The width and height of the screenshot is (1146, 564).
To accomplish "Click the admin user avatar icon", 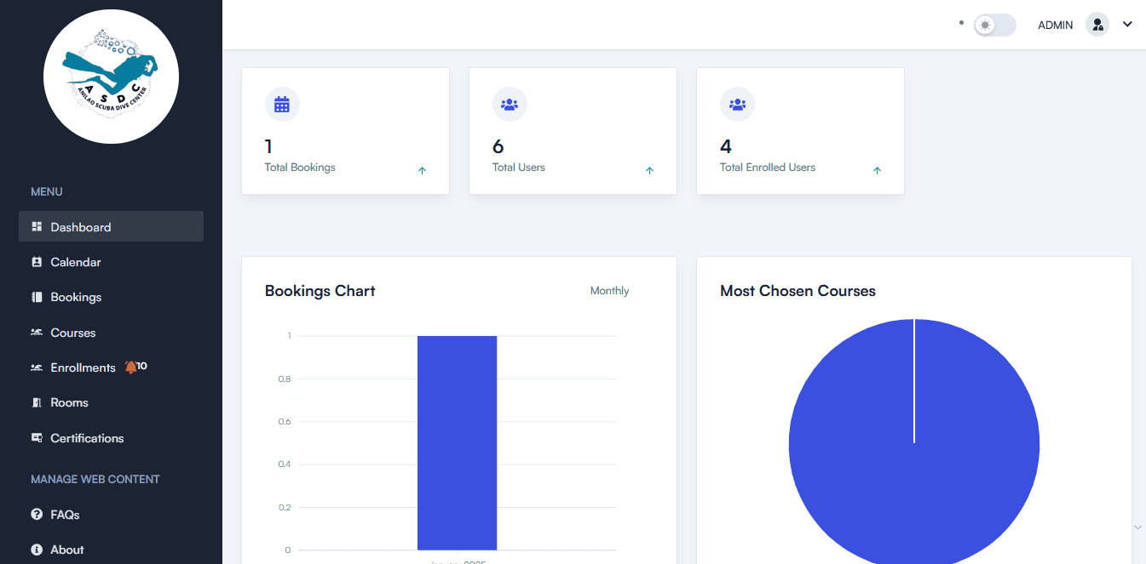I will pos(1097,25).
